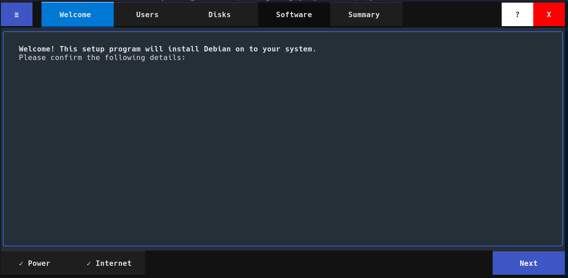Switch to the Welcome tab

tap(77, 14)
